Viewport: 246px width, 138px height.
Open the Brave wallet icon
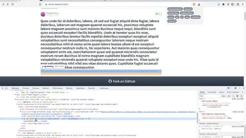coord(238,4)
